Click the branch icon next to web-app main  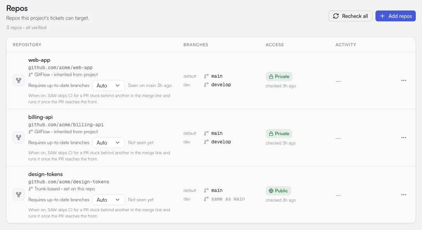coord(206,76)
